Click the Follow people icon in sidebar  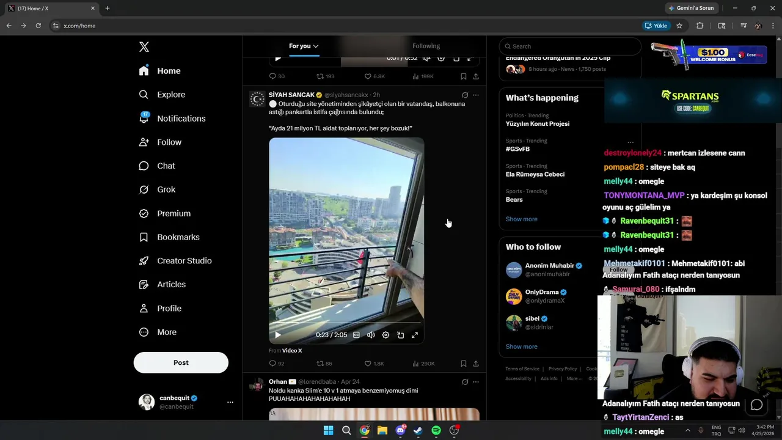[144, 142]
